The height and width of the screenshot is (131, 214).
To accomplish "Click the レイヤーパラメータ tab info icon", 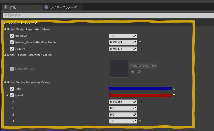I will coord(46,7).
